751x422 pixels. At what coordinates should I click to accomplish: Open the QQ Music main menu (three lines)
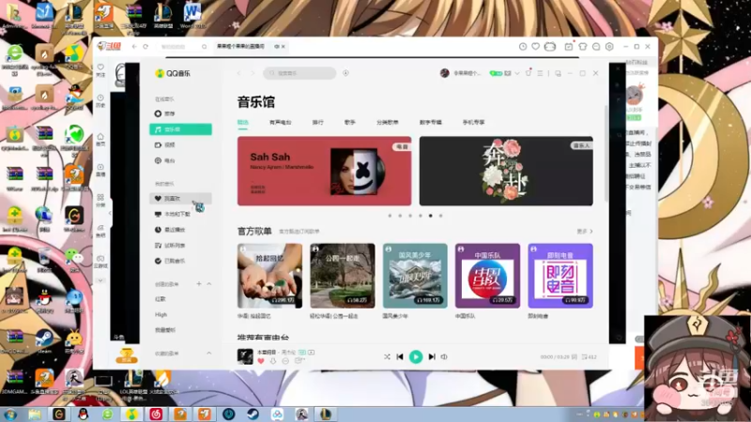(541, 73)
